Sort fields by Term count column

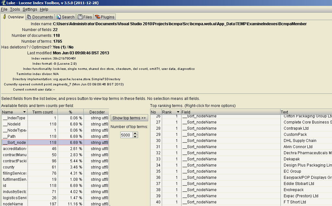[x=42, y=112]
